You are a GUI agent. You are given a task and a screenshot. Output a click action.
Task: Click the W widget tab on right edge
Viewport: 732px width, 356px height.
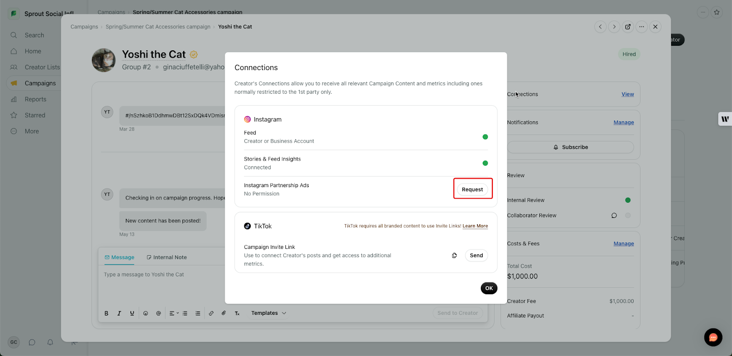click(x=725, y=119)
